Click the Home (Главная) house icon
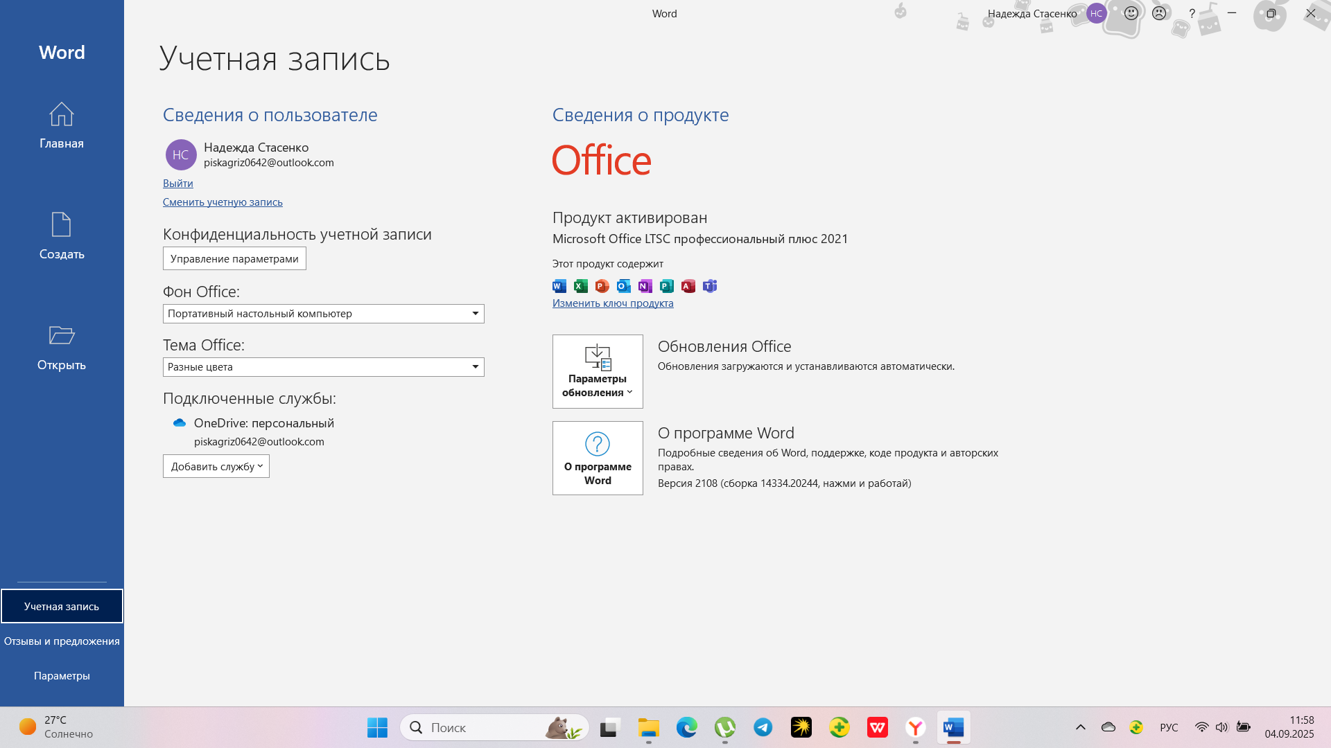 pos(61,115)
